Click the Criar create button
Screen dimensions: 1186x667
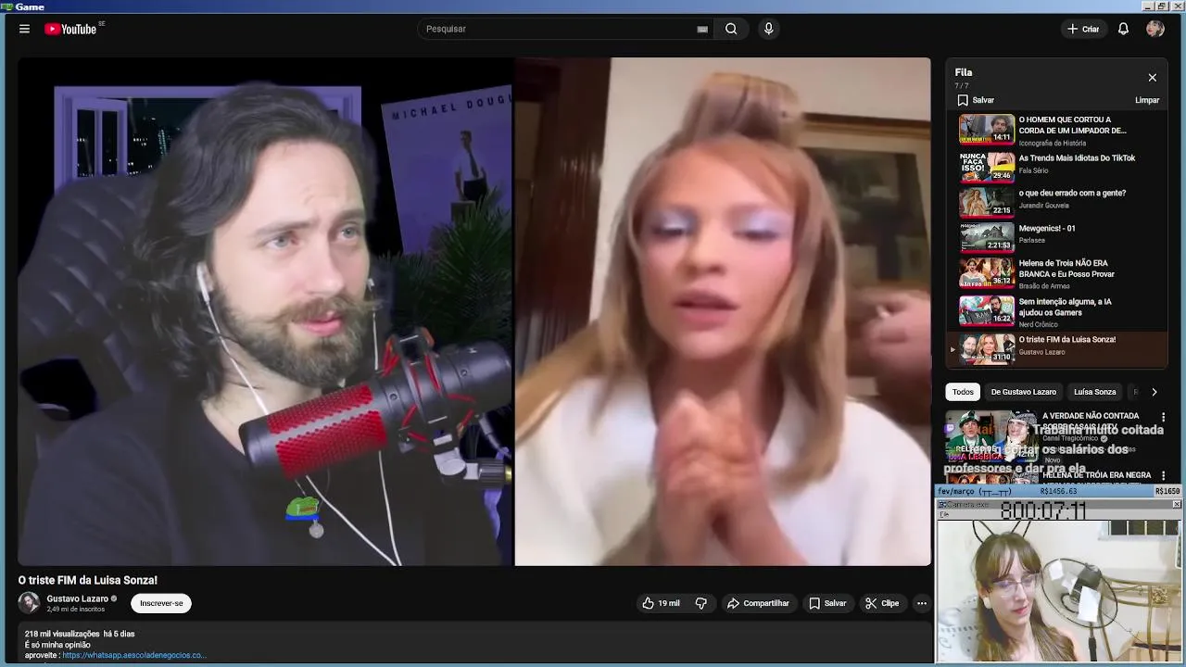(1082, 29)
